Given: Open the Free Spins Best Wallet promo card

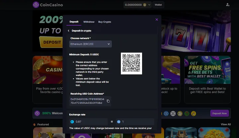Looking at the screenshot, I should [207, 80].
